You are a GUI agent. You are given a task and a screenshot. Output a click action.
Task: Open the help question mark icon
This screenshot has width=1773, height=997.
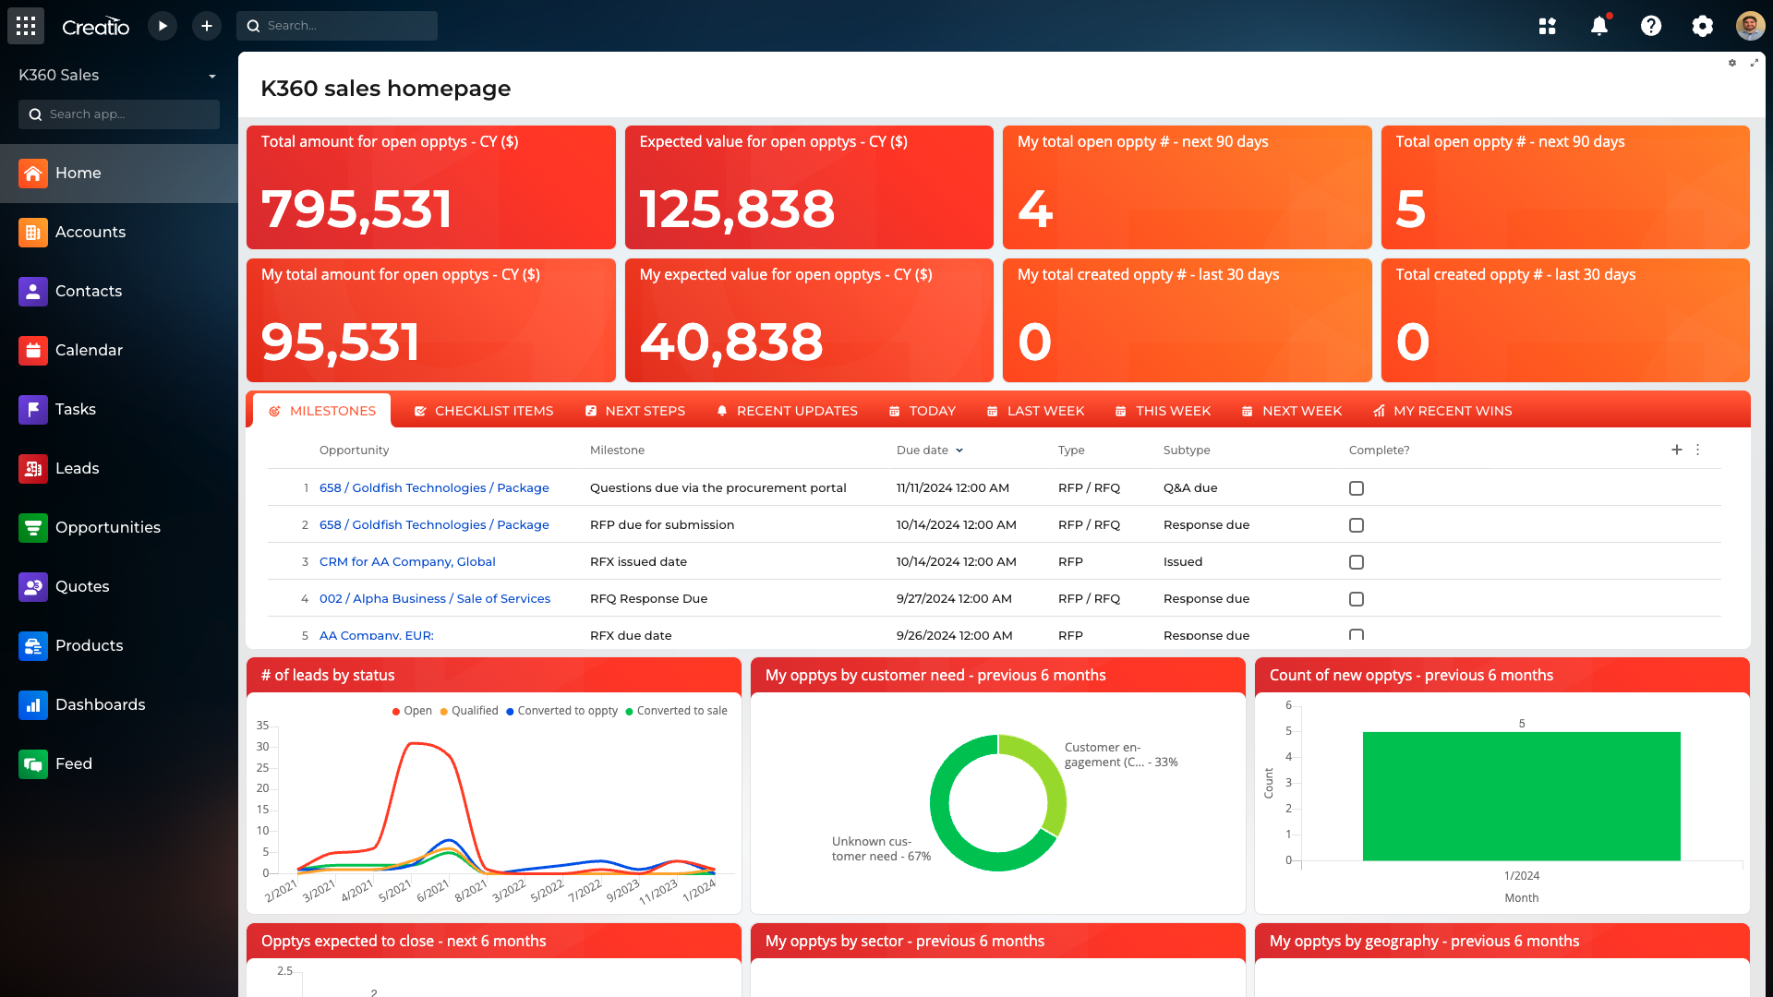(x=1651, y=26)
